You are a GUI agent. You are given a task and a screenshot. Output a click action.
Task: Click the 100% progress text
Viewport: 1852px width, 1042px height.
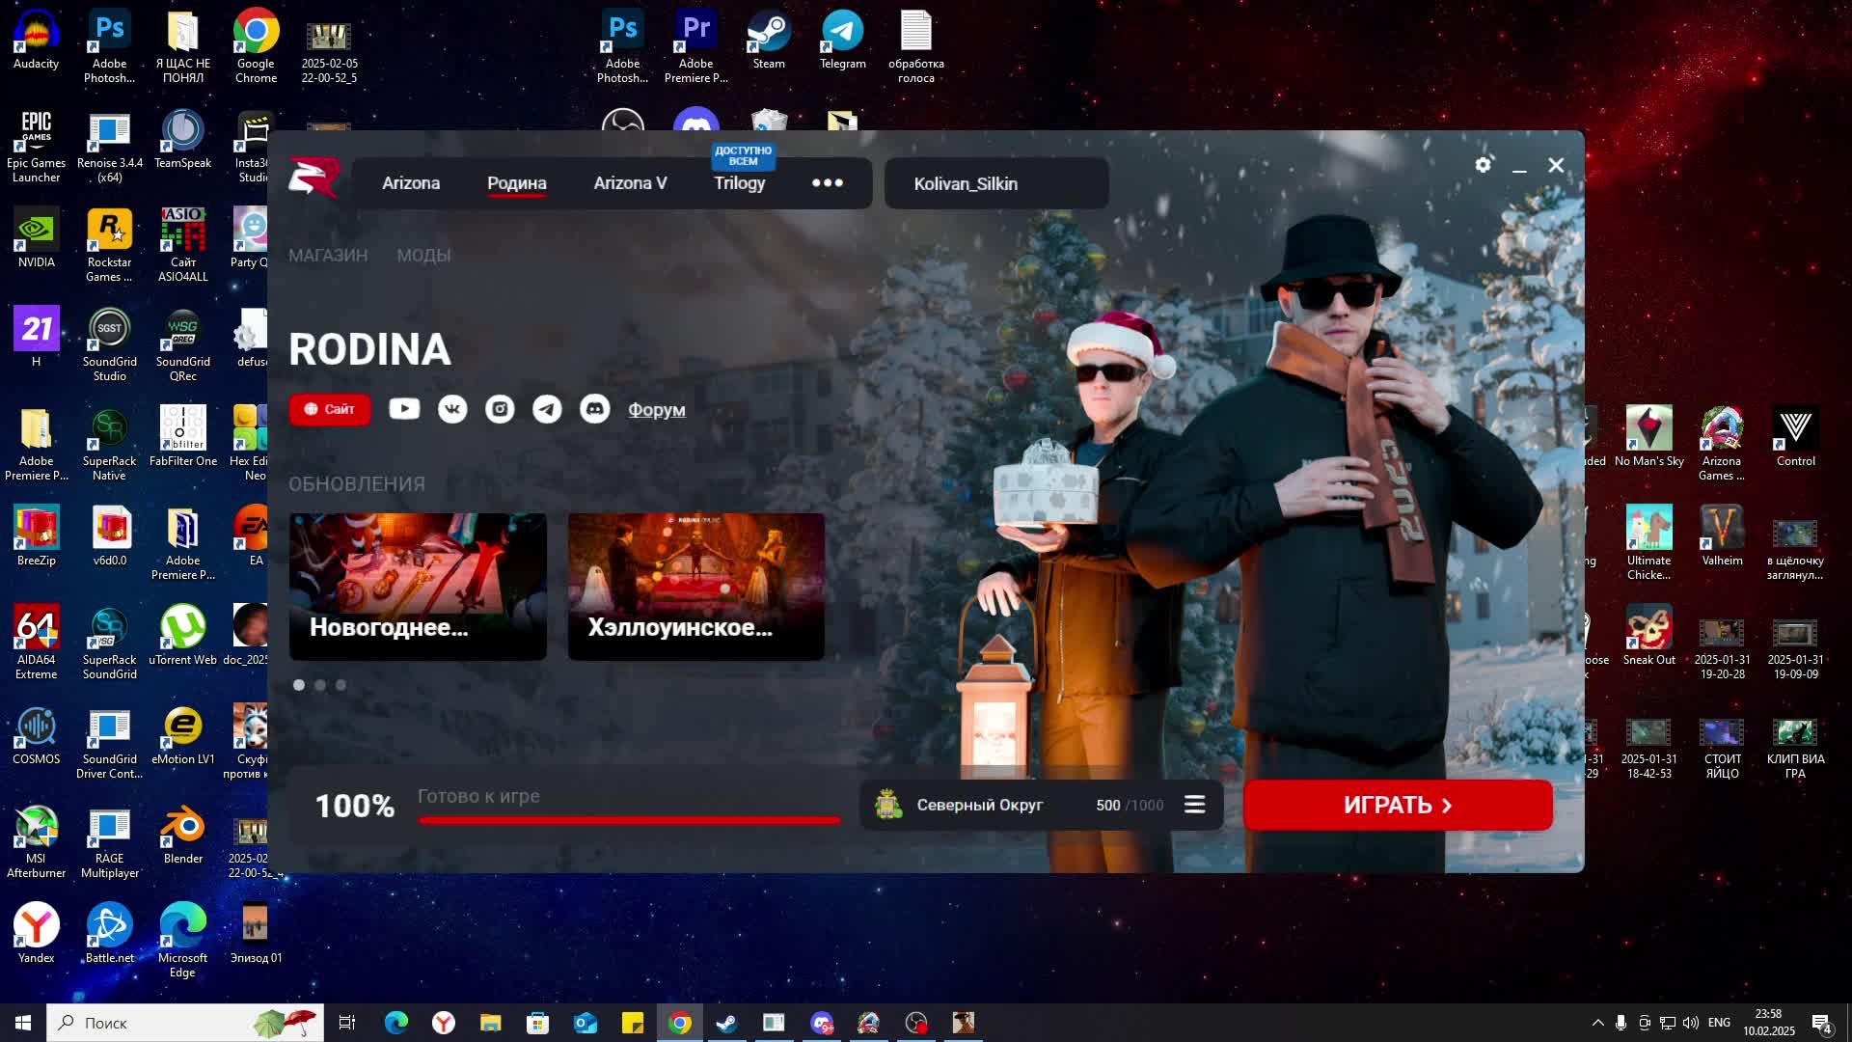pos(355,806)
